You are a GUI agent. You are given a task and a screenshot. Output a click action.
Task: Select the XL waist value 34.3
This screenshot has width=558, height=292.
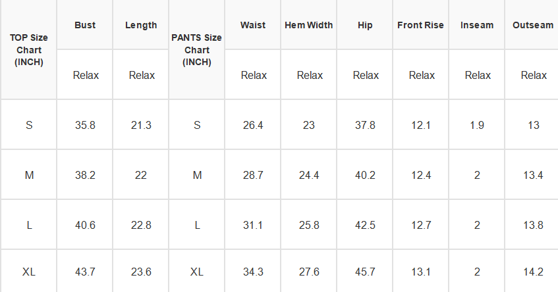tap(253, 272)
